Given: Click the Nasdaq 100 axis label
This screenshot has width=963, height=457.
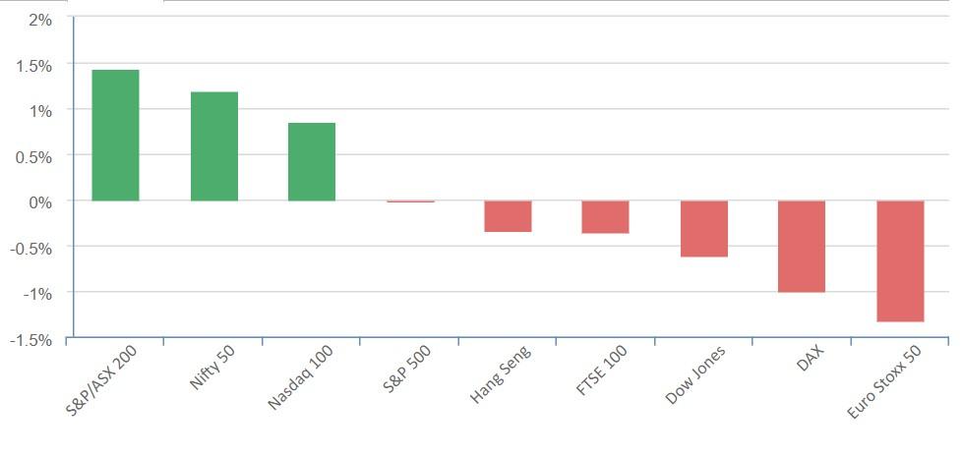Looking at the screenshot, I should tap(301, 377).
